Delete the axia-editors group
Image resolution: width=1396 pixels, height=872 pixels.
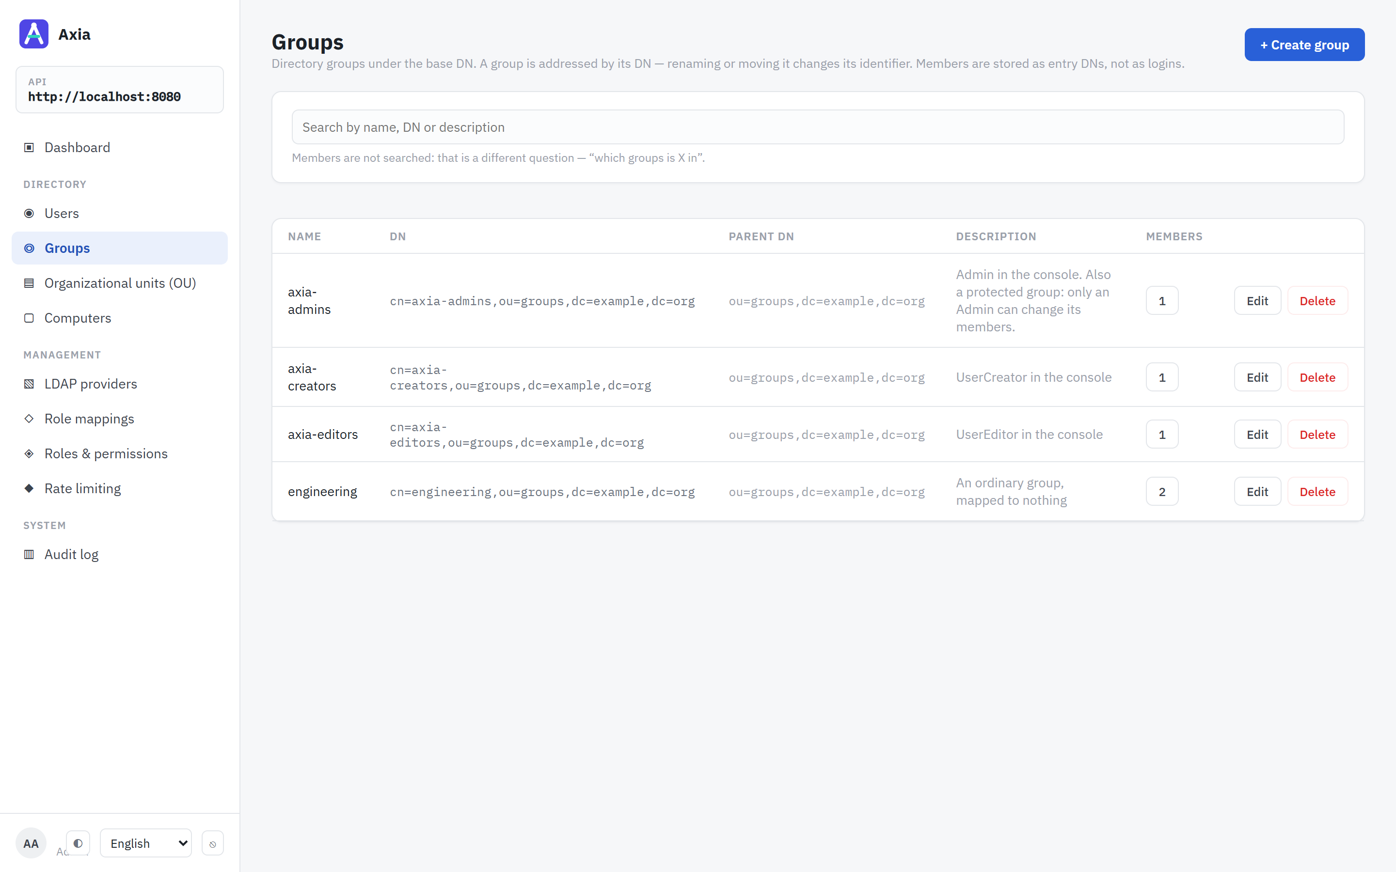1317,434
